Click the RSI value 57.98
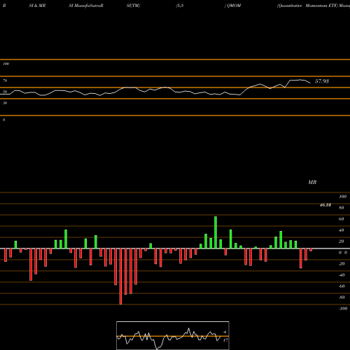The height and width of the screenshot is (350, 350). click(x=322, y=81)
